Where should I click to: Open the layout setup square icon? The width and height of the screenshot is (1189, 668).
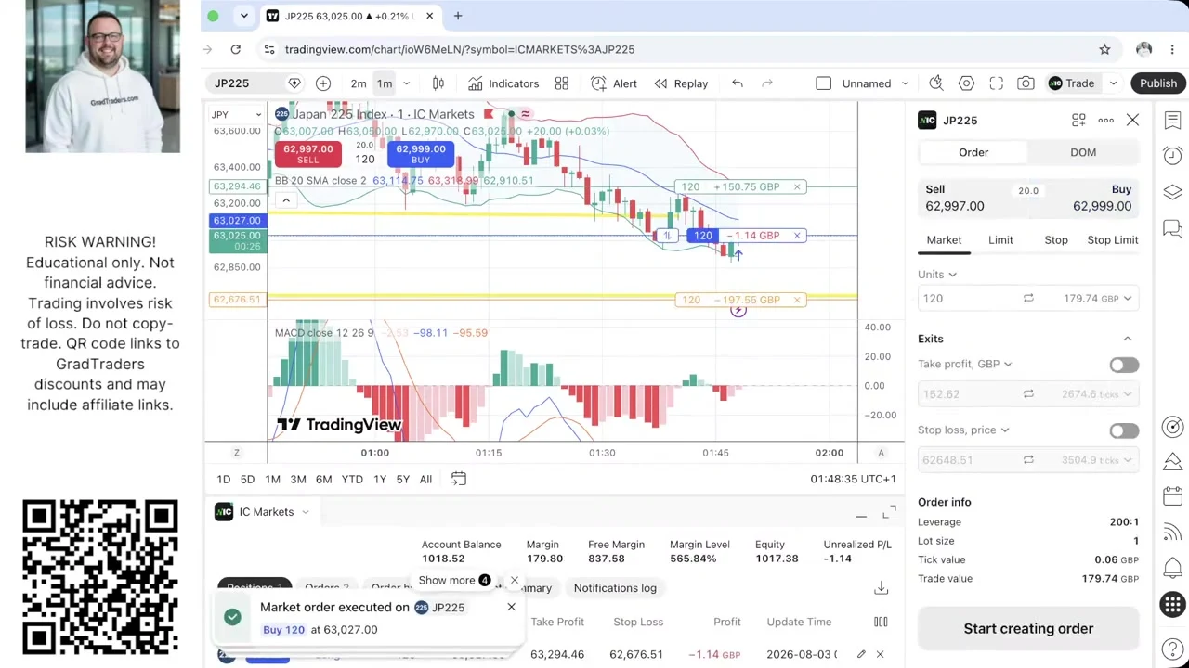pos(823,83)
